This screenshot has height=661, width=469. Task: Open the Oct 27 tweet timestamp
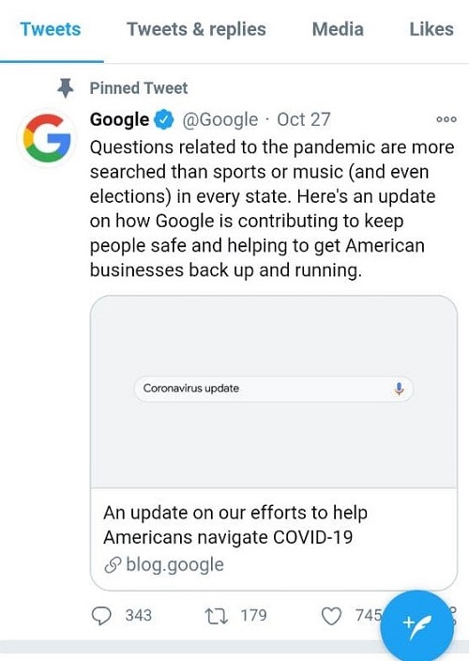coord(304,120)
